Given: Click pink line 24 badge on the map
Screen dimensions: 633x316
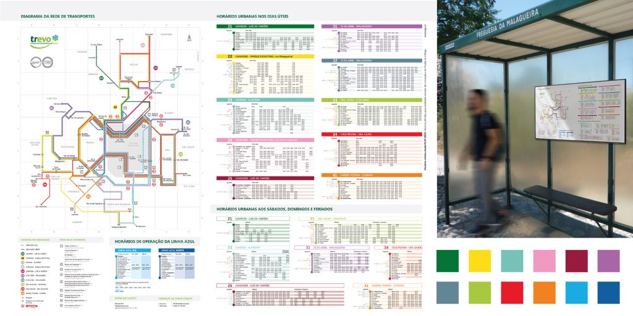Looking at the screenshot, I should click(x=143, y=45).
